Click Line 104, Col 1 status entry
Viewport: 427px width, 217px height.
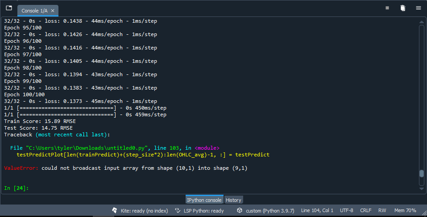click(x=317, y=210)
